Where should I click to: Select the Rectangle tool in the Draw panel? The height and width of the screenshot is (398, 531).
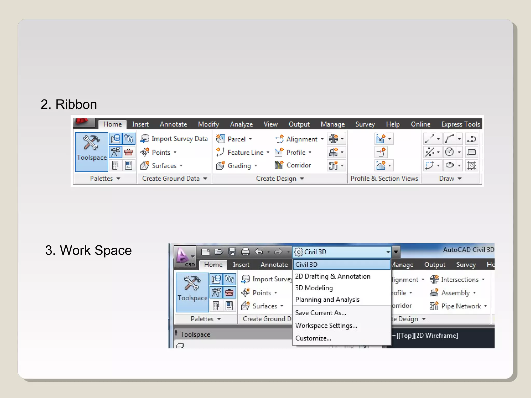[472, 152]
